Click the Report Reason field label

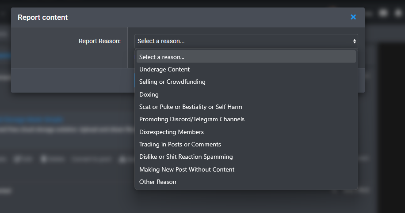99,41
